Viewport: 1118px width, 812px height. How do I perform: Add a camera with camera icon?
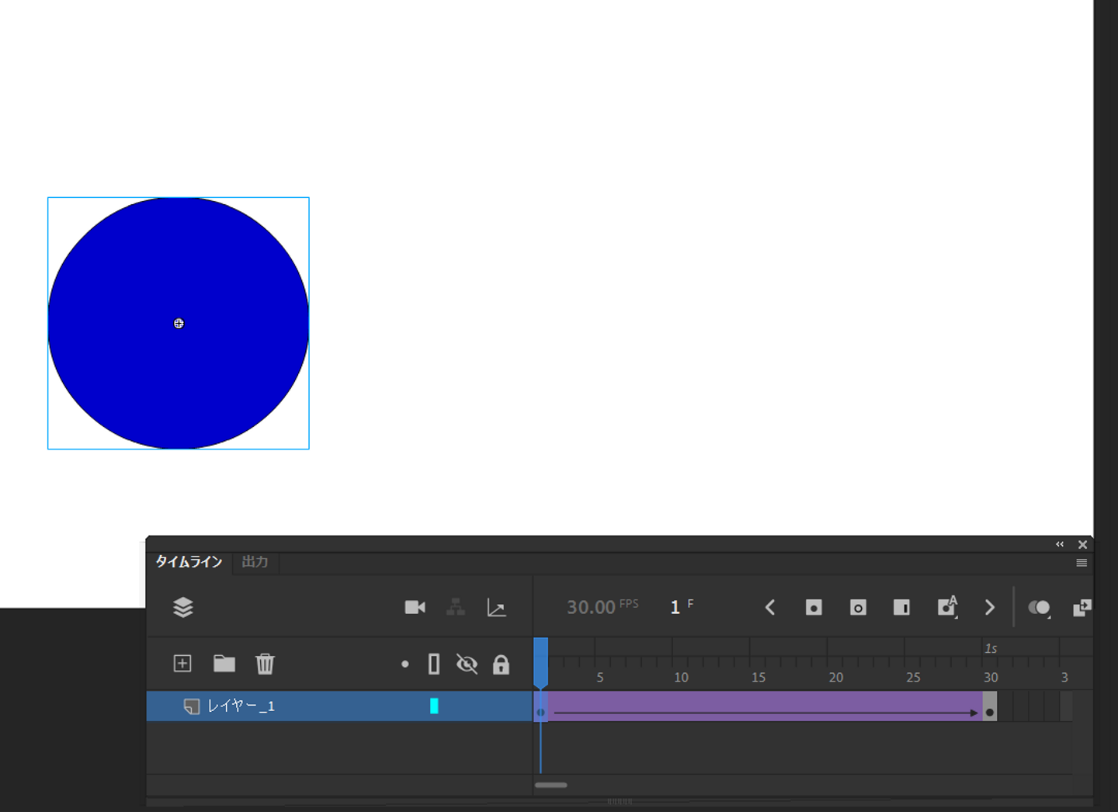[415, 607]
